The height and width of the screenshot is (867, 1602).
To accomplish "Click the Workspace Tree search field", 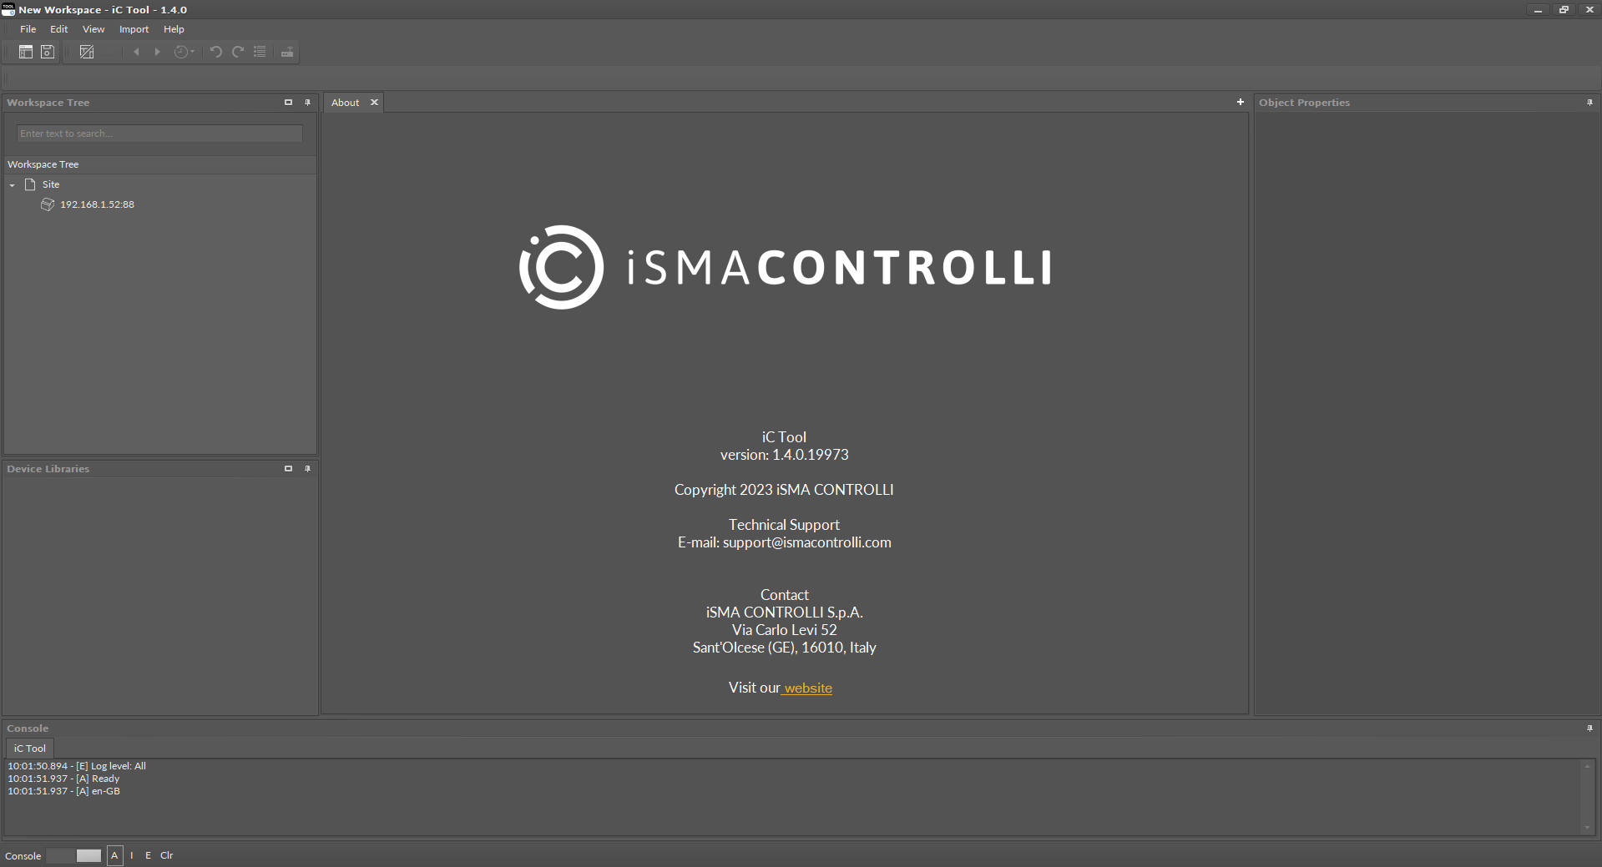I will pos(159,134).
